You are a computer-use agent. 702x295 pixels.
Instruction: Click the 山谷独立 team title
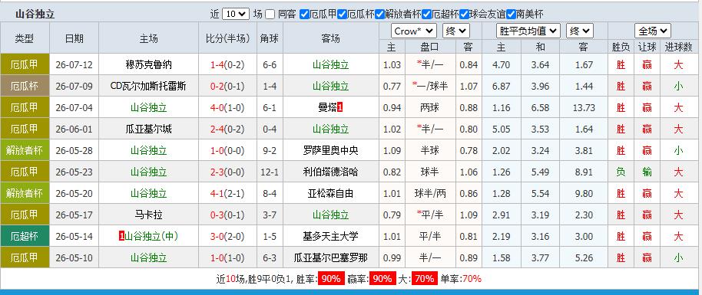[x=35, y=15]
